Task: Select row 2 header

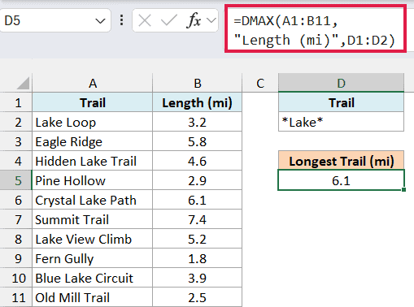Action: coord(16,122)
